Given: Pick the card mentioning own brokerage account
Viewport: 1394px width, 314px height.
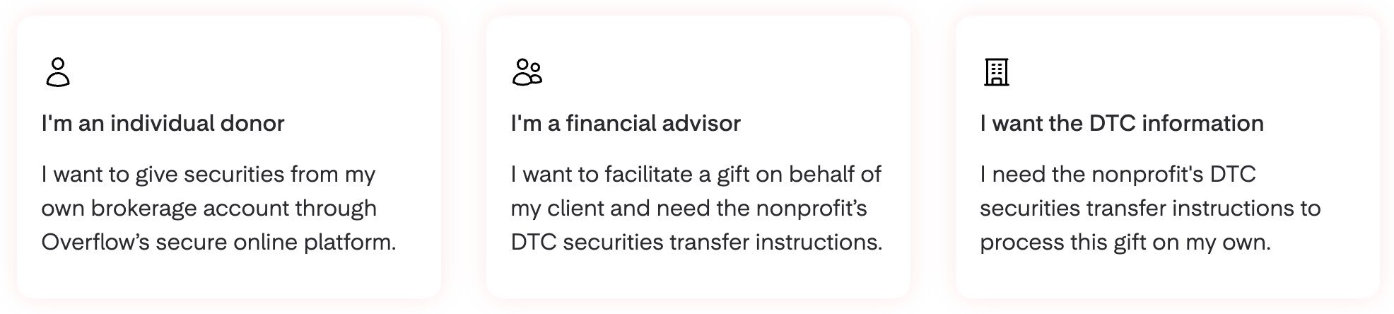Looking at the screenshot, I should pyautogui.click(x=229, y=157).
